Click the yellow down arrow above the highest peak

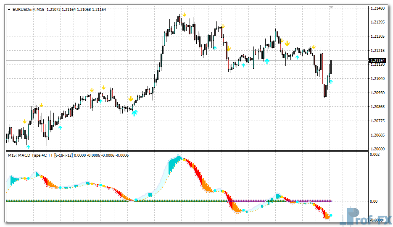(x=184, y=14)
